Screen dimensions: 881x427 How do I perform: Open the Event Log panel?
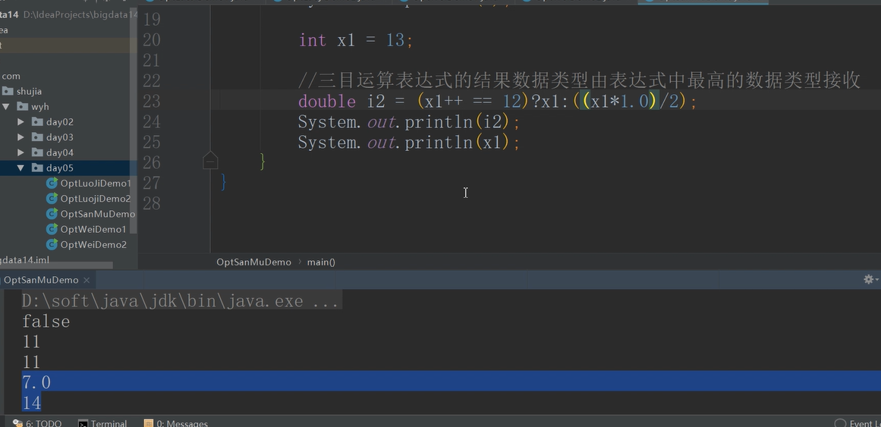click(x=857, y=424)
